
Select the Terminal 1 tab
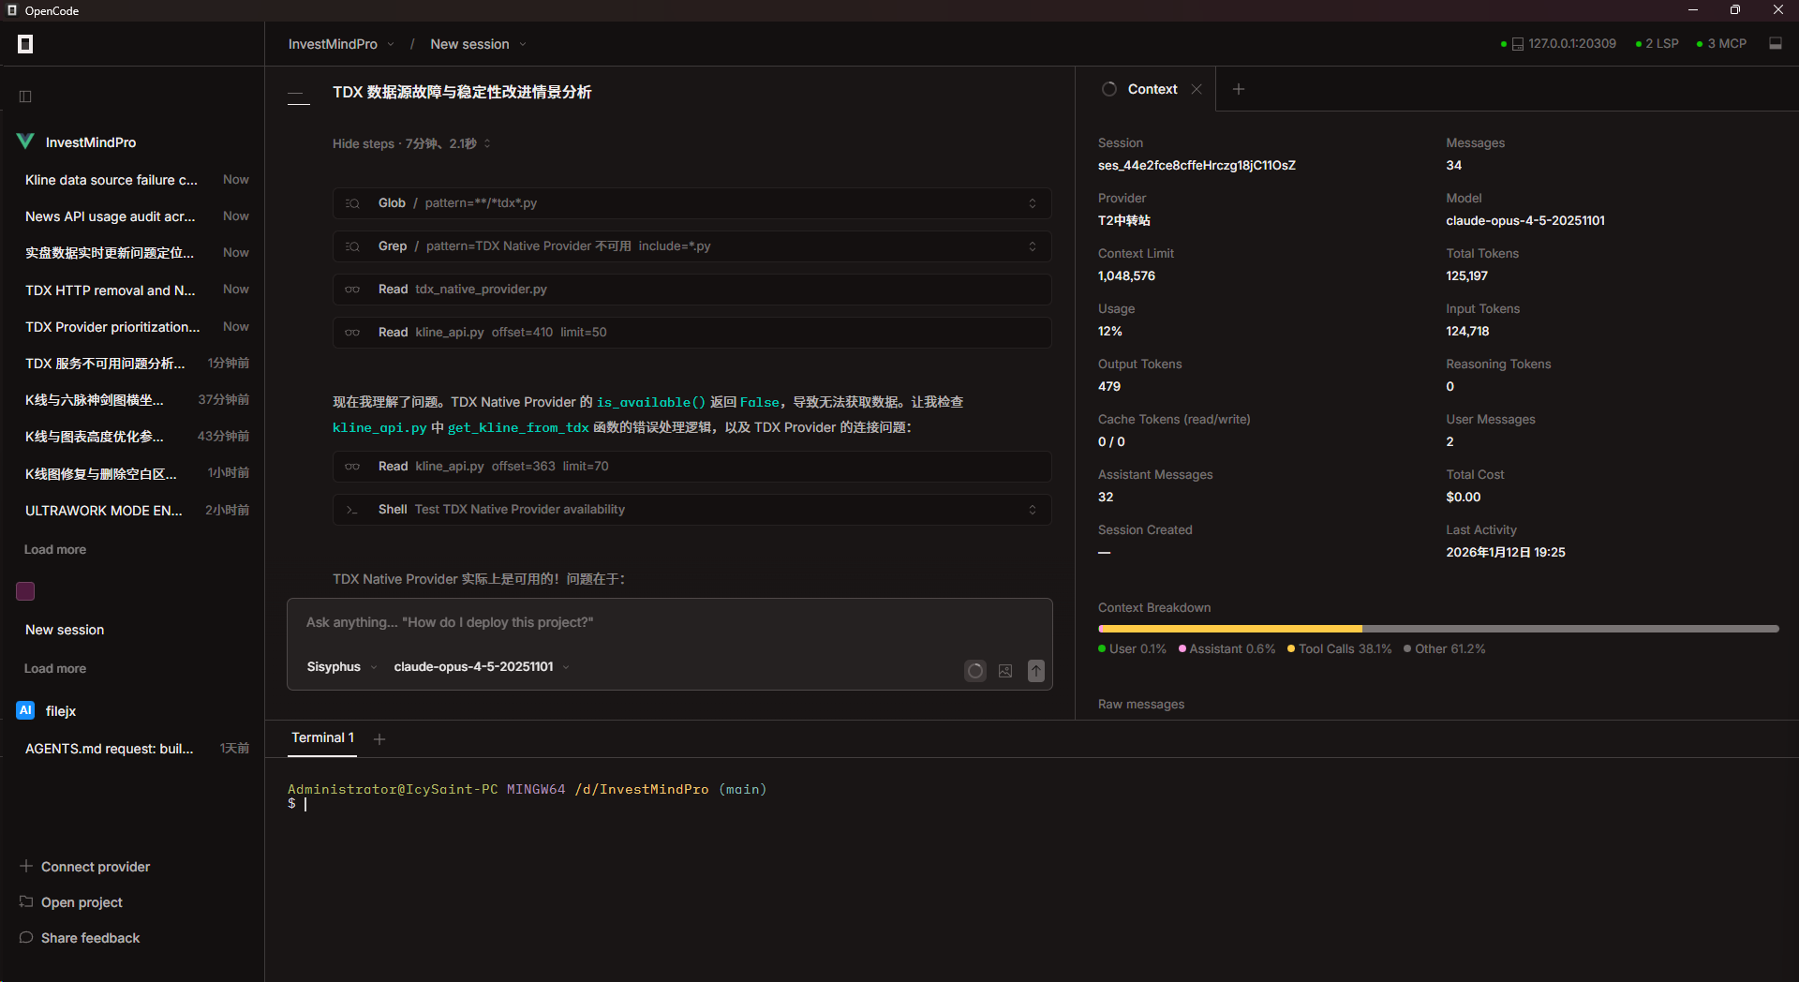click(x=322, y=738)
